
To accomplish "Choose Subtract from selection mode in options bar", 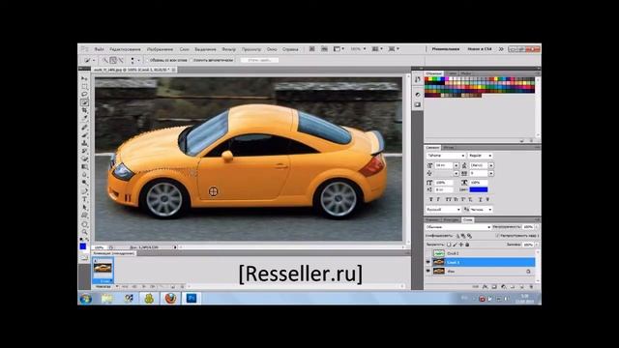I will click(x=121, y=60).
